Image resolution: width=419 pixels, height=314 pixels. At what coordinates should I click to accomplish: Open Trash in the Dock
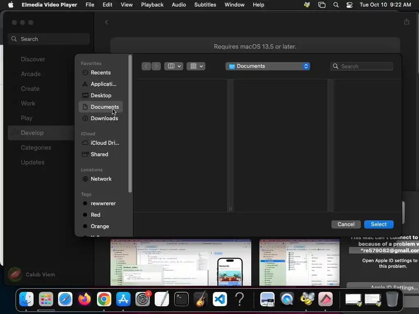pyautogui.click(x=392, y=299)
